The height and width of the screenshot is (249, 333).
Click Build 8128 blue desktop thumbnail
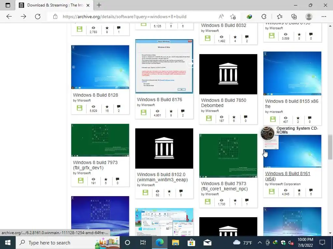click(x=100, y=67)
